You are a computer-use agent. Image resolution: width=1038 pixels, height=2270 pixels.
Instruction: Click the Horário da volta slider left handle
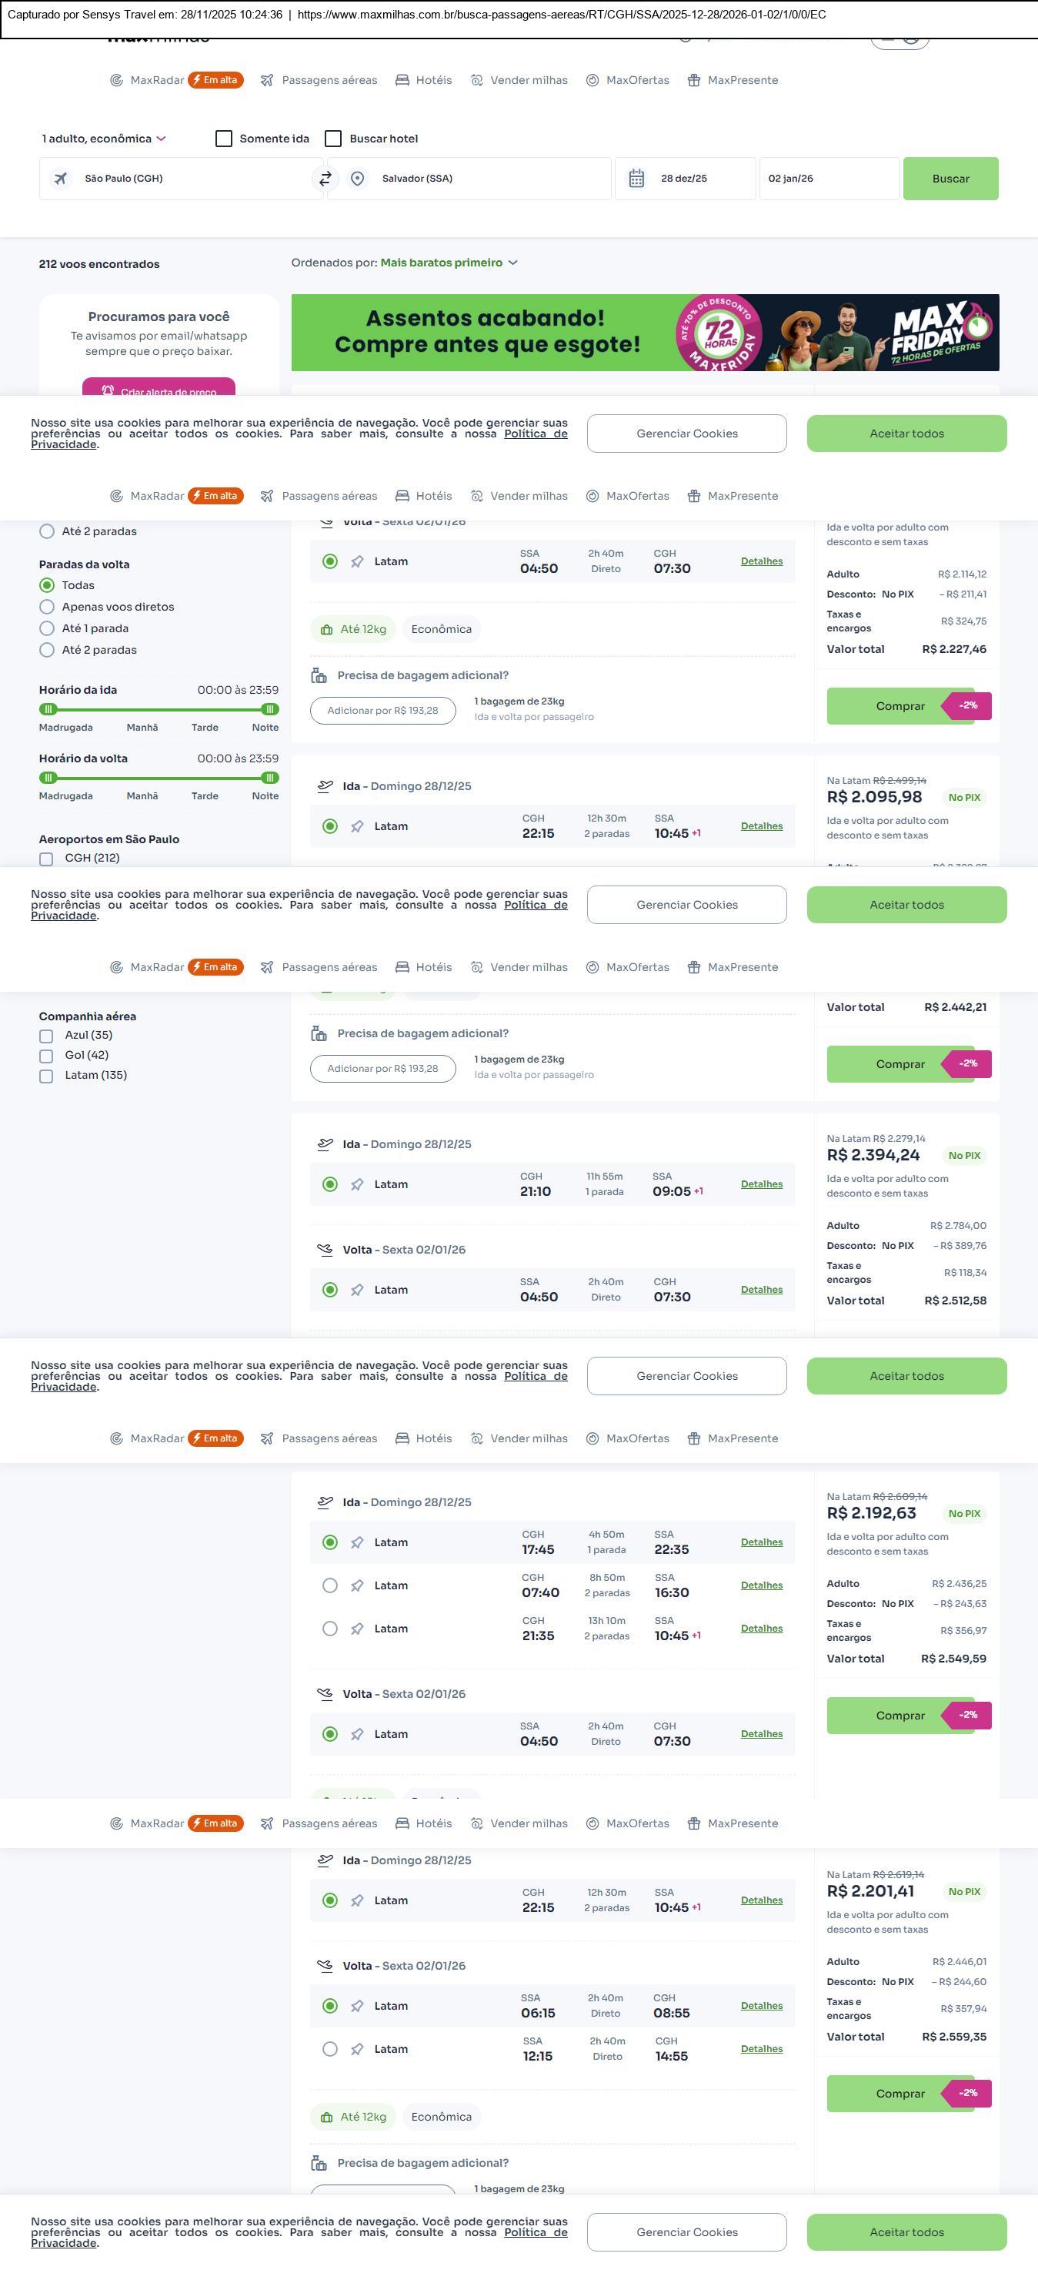(49, 777)
